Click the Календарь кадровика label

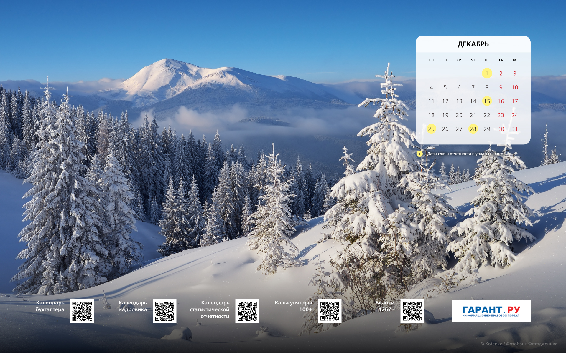pos(133,306)
